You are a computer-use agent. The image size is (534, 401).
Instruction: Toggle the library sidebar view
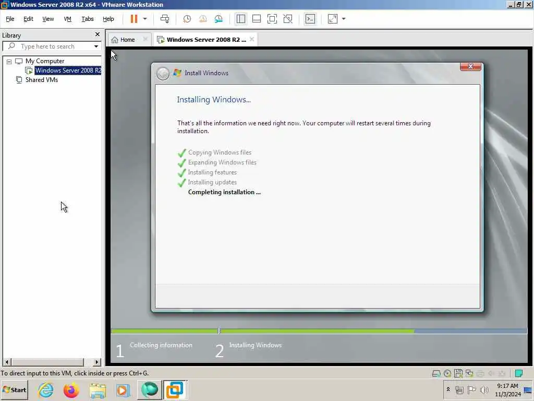coord(241,19)
